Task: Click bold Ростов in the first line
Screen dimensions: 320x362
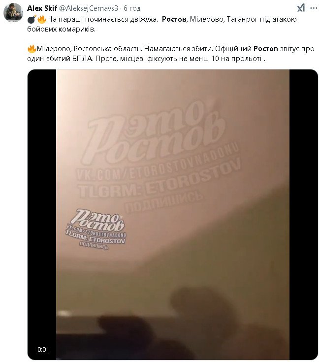Action: [x=174, y=19]
